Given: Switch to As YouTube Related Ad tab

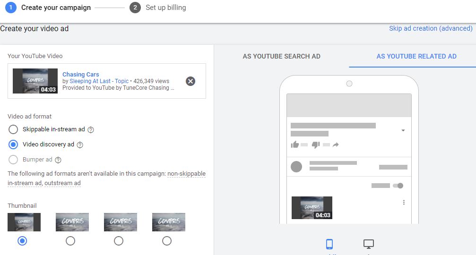Looking at the screenshot, I should pyautogui.click(x=416, y=56).
